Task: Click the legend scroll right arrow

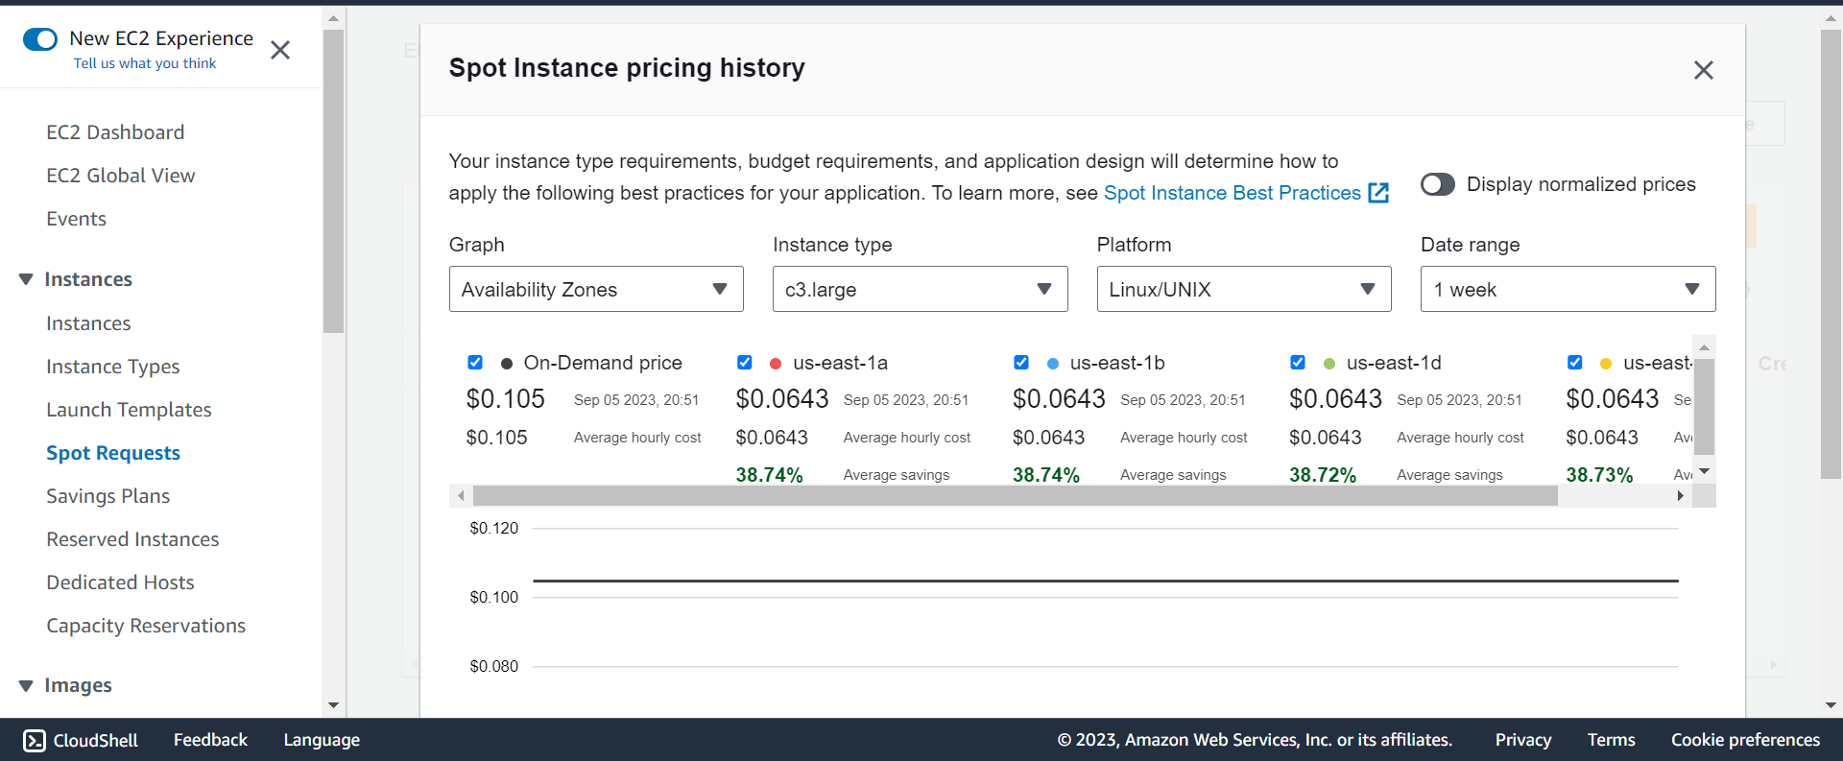Action: [x=1680, y=496]
